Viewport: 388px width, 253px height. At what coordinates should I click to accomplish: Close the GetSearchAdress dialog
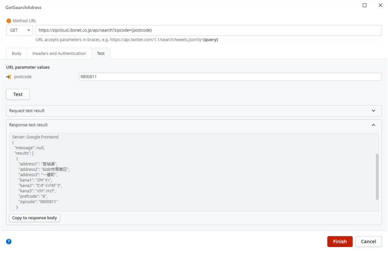[380, 5]
